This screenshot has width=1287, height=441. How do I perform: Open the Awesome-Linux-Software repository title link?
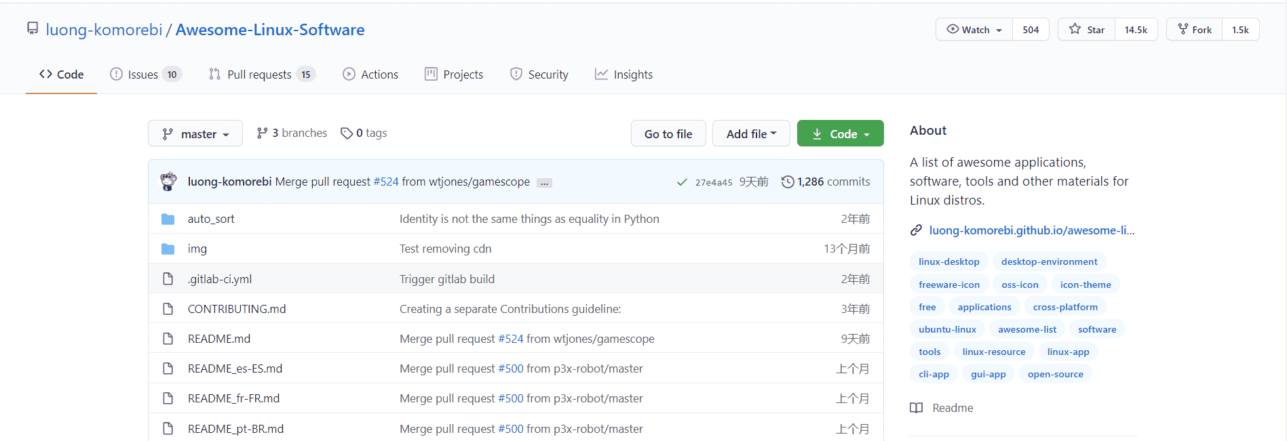(x=270, y=30)
